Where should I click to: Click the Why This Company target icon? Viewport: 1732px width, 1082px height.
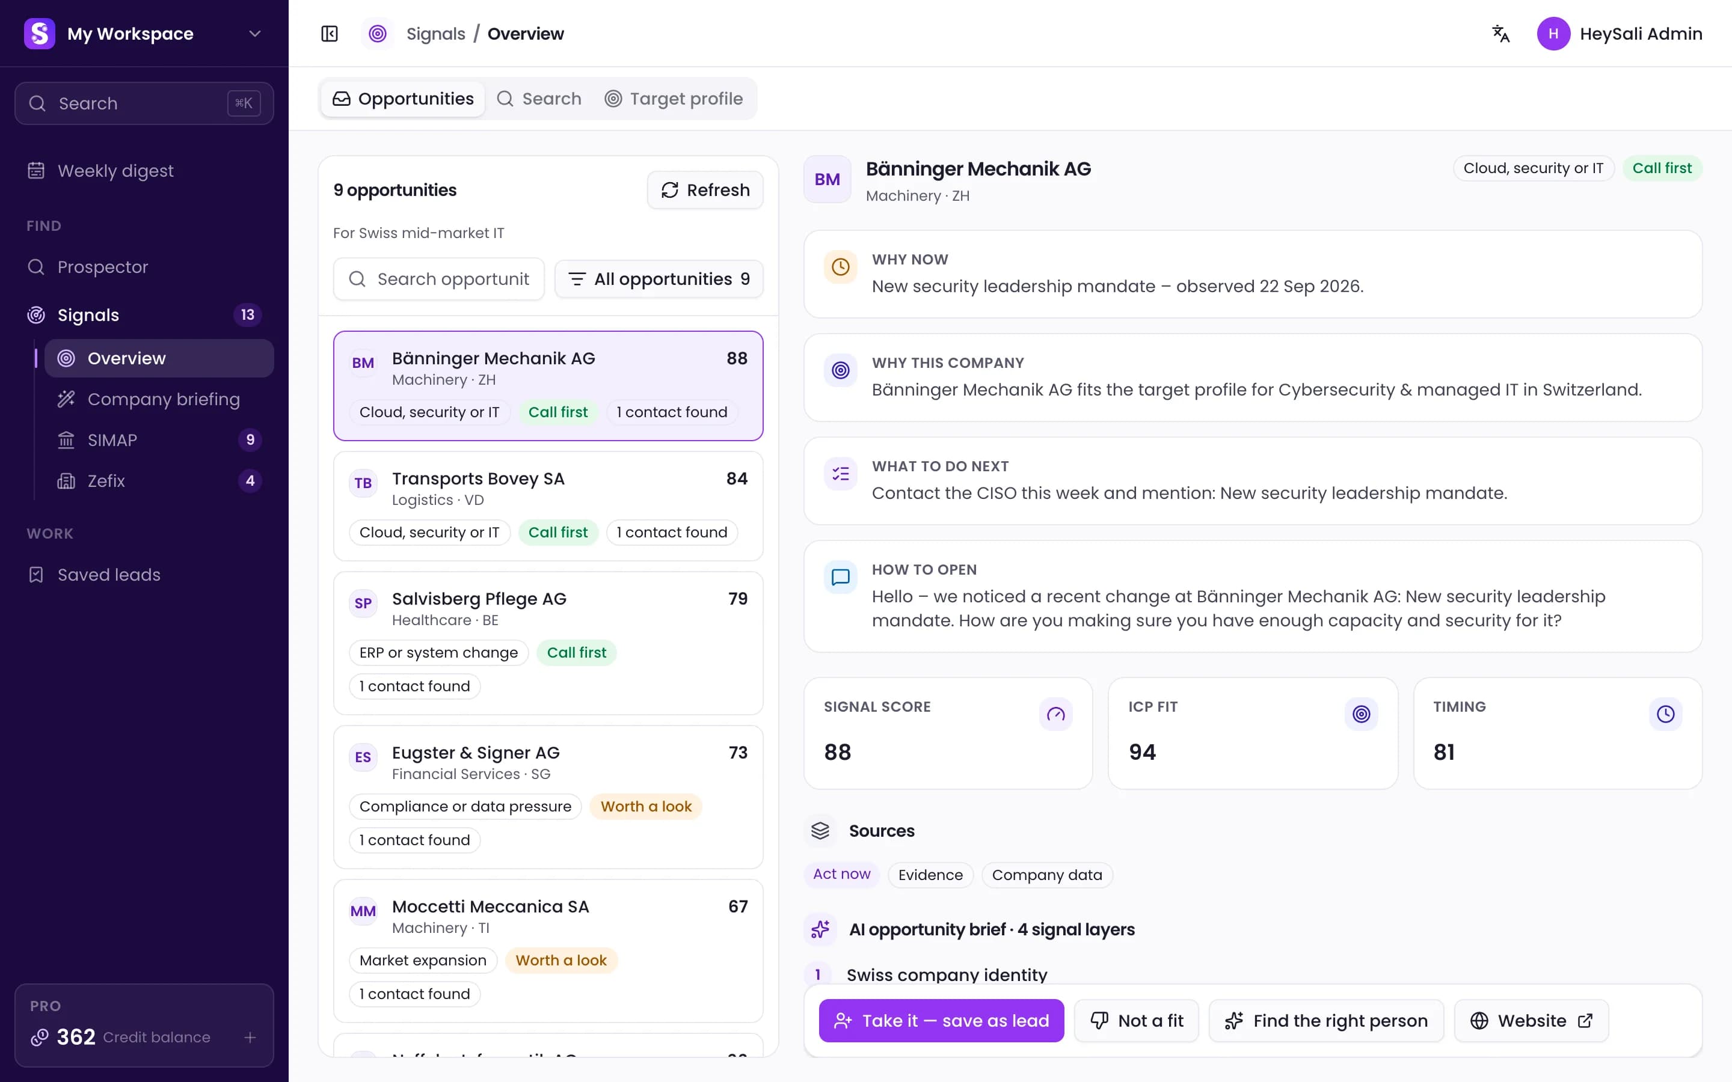841,370
